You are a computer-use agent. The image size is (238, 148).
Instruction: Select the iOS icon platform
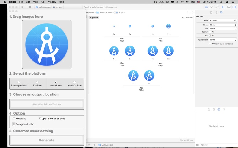coord(37,83)
